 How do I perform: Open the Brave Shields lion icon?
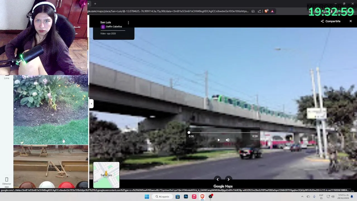pyautogui.click(x=266, y=11)
